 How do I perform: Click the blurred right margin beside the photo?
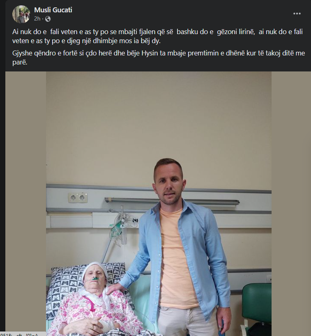[291, 204]
